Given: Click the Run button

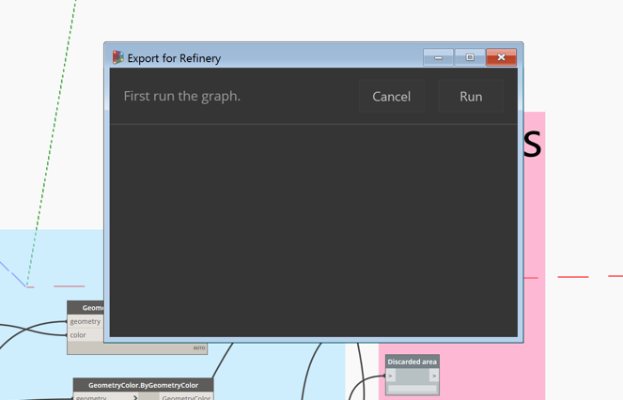Looking at the screenshot, I should tap(471, 97).
